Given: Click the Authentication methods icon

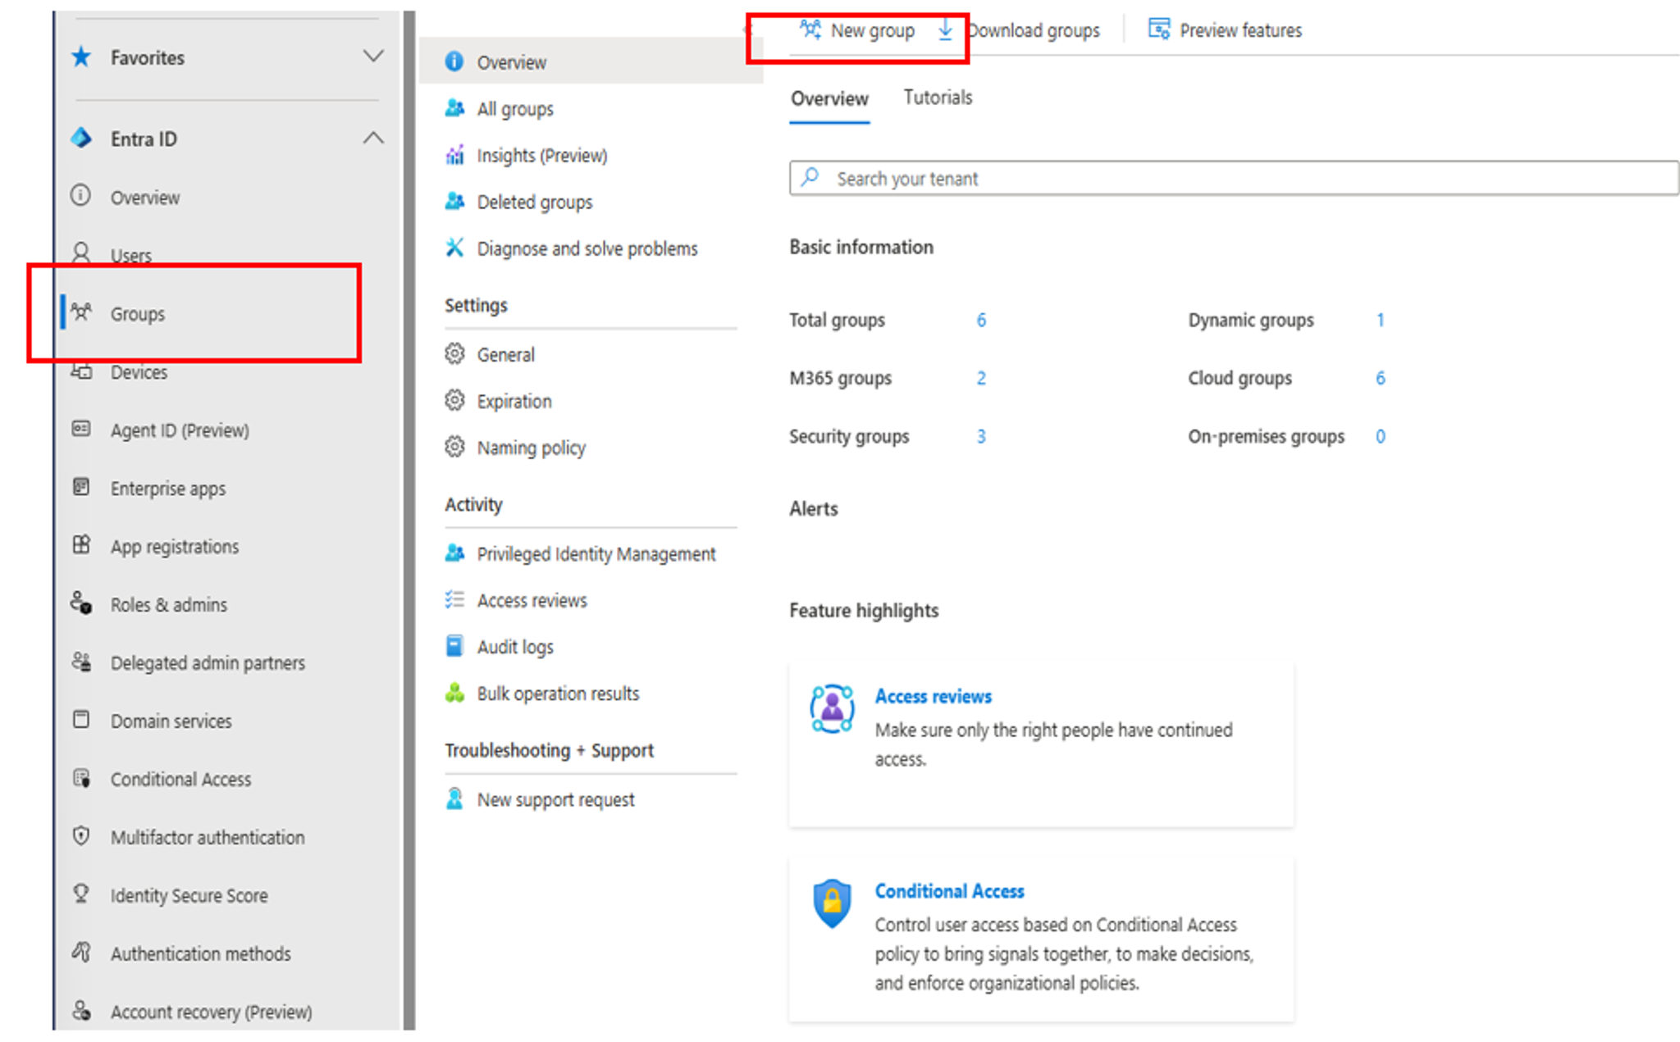Looking at the screenshot, I should (x=81, y=952).
